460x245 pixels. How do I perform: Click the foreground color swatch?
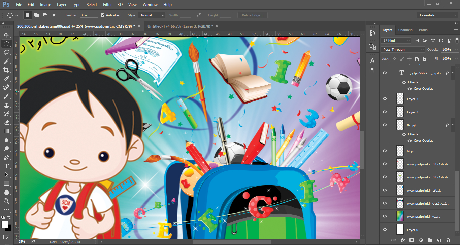(4, 224)
